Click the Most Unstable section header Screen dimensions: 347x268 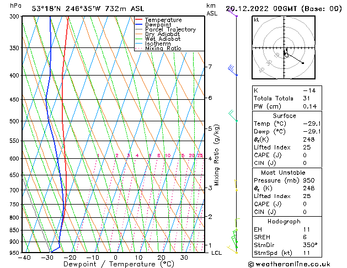pyautogui.click(x=283, y=173)
